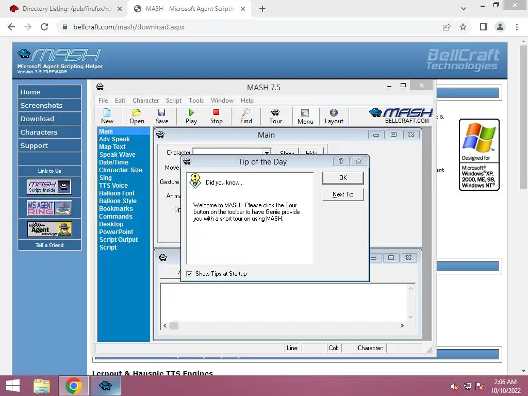Uncheck Show Tips at Startup
Screen dimensions: 528x396
189,274
